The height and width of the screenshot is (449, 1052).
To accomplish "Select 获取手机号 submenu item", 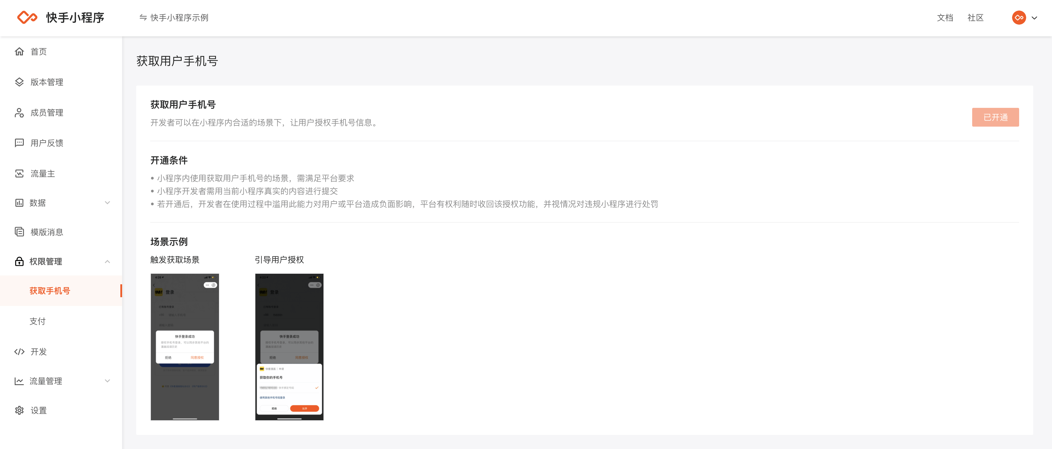I will point(61,291).
